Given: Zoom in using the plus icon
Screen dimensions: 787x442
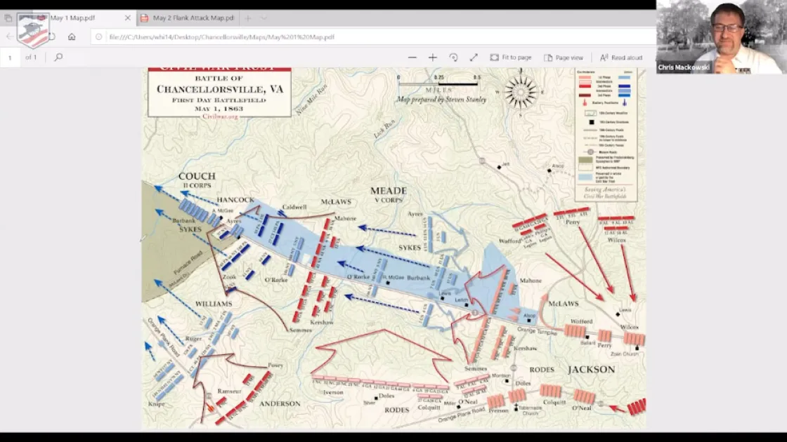Looking at the screenshot, I should (x=433, y=58).
